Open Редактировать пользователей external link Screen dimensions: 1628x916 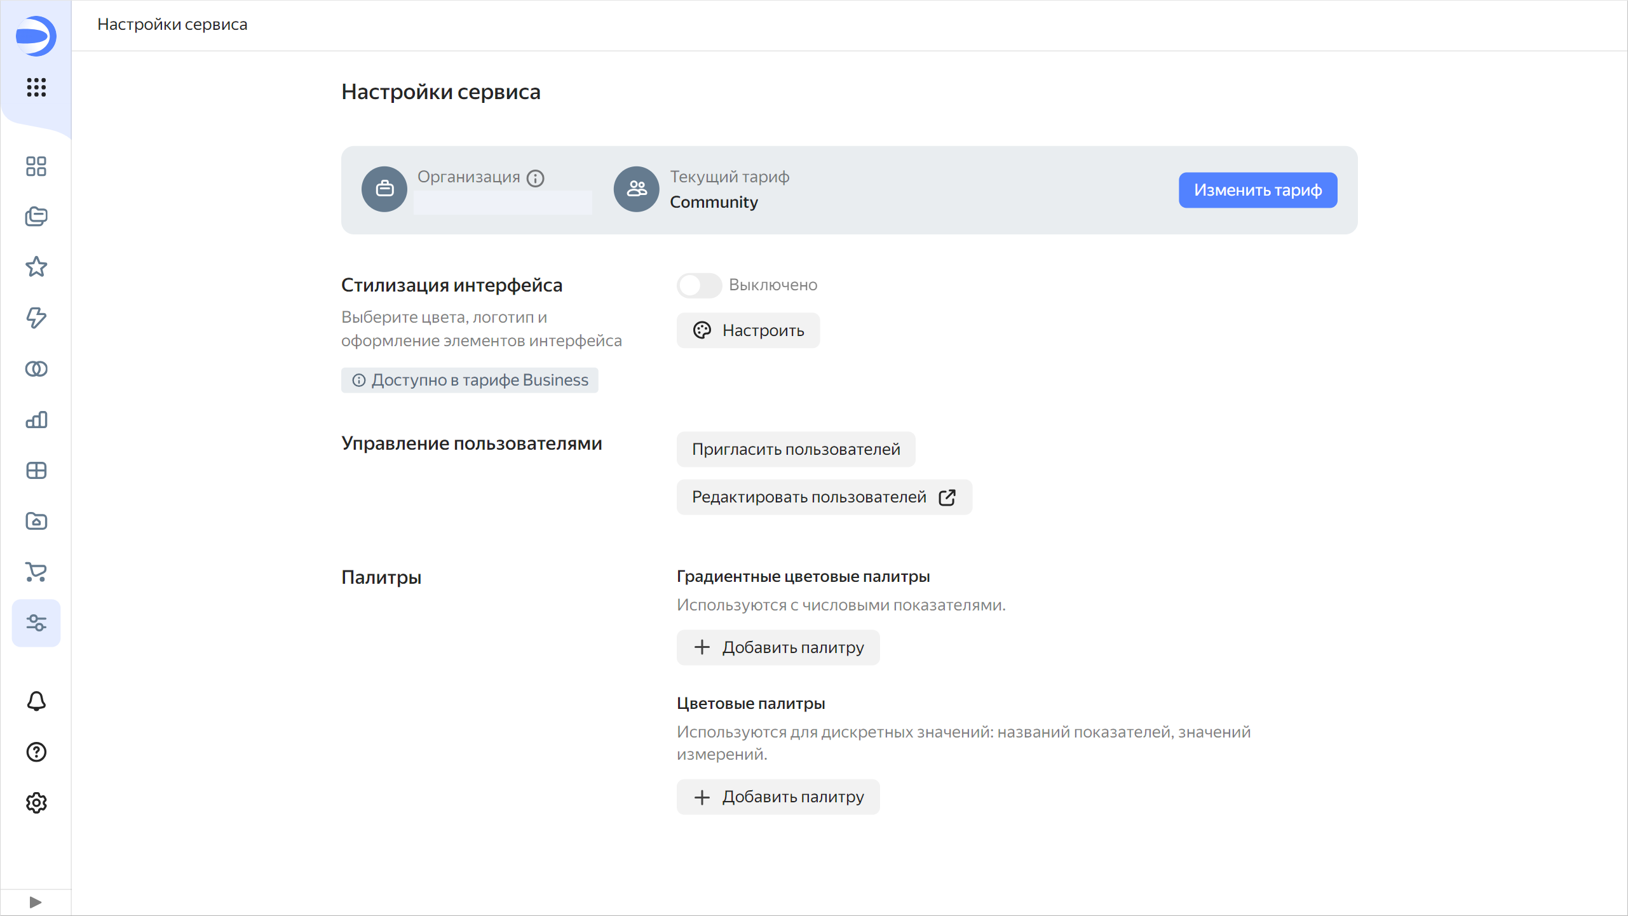coord(824,497)
